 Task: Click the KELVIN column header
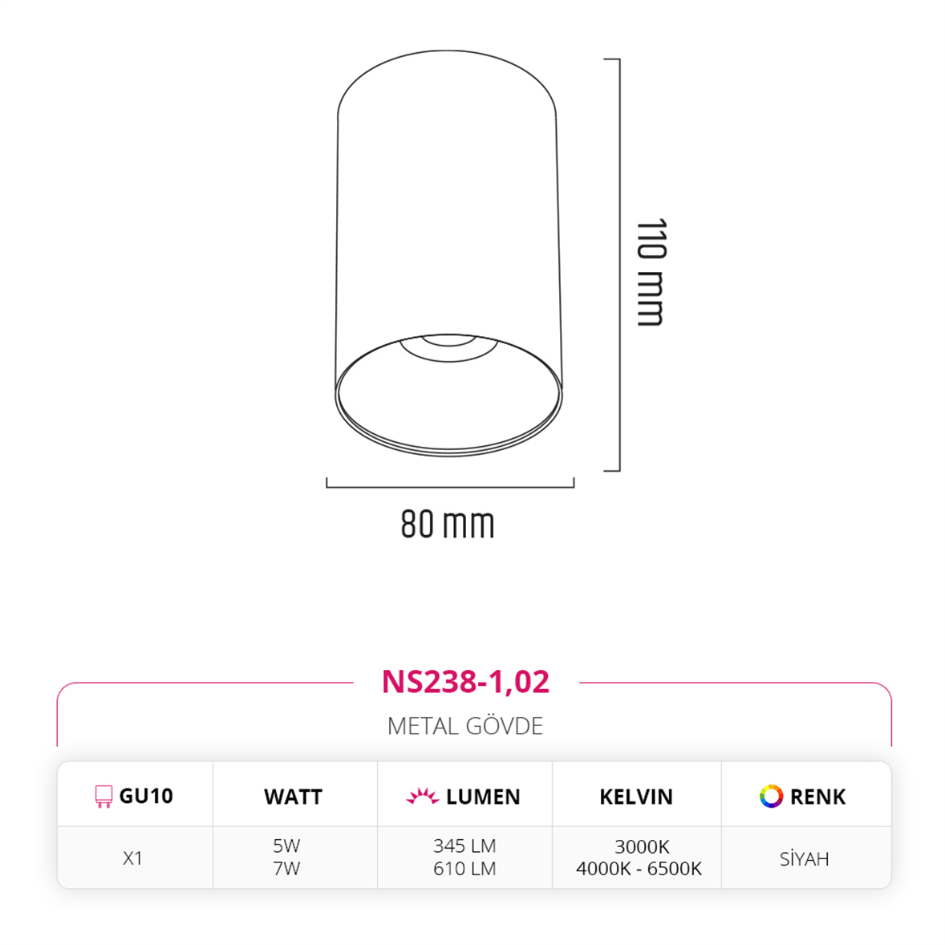point(636,797)
